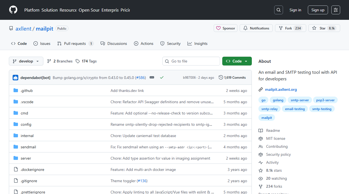Open the Discussions tab
This screenshot has width=349, height=194.
pos(114,43)
